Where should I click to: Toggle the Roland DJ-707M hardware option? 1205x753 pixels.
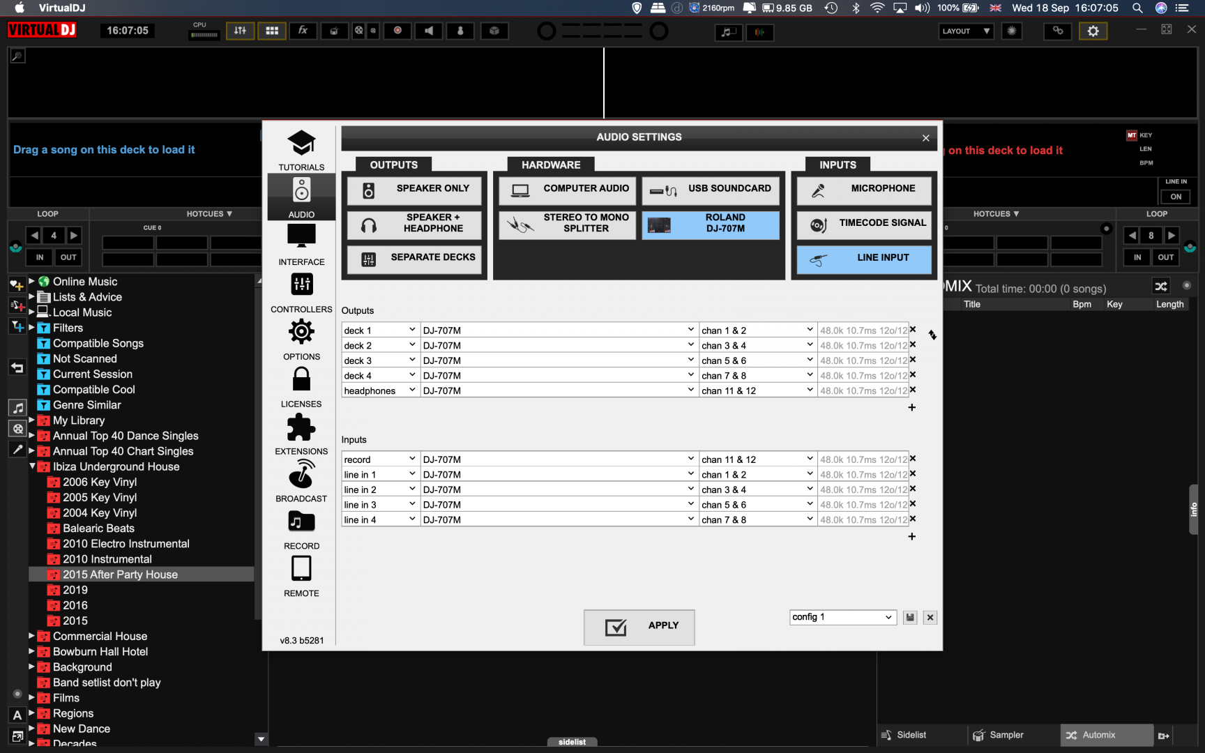coord(711,225)
